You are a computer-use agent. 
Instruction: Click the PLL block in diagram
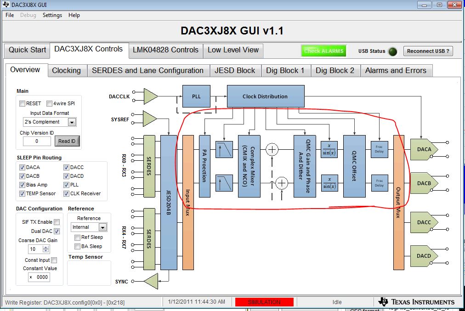point(196,96)
